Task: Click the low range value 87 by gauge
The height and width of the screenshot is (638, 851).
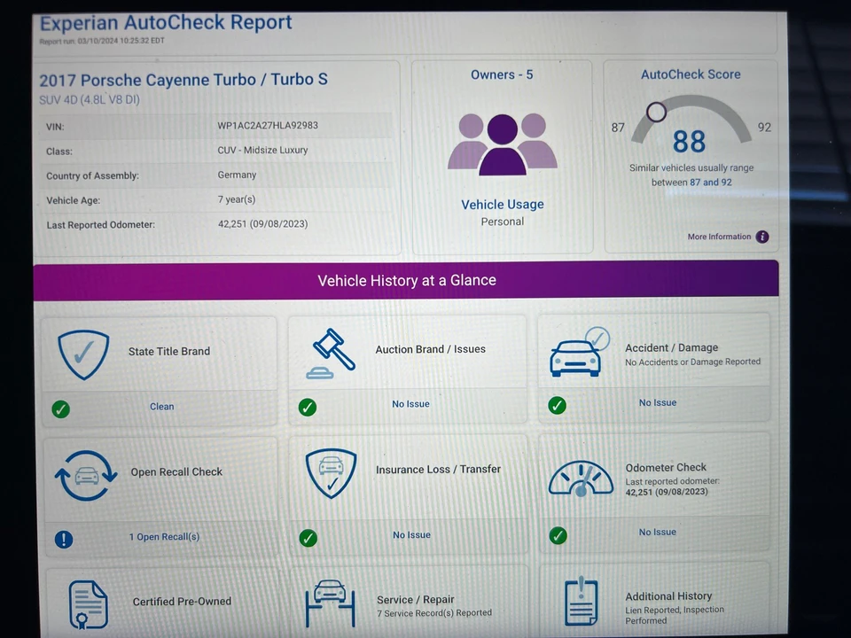Action: click(618, 128)
